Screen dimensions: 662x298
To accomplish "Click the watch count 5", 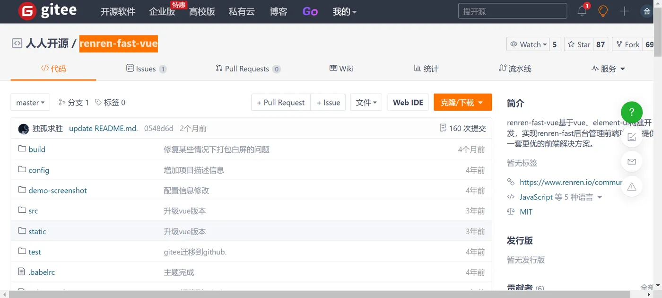I will [x=555, y=44].
